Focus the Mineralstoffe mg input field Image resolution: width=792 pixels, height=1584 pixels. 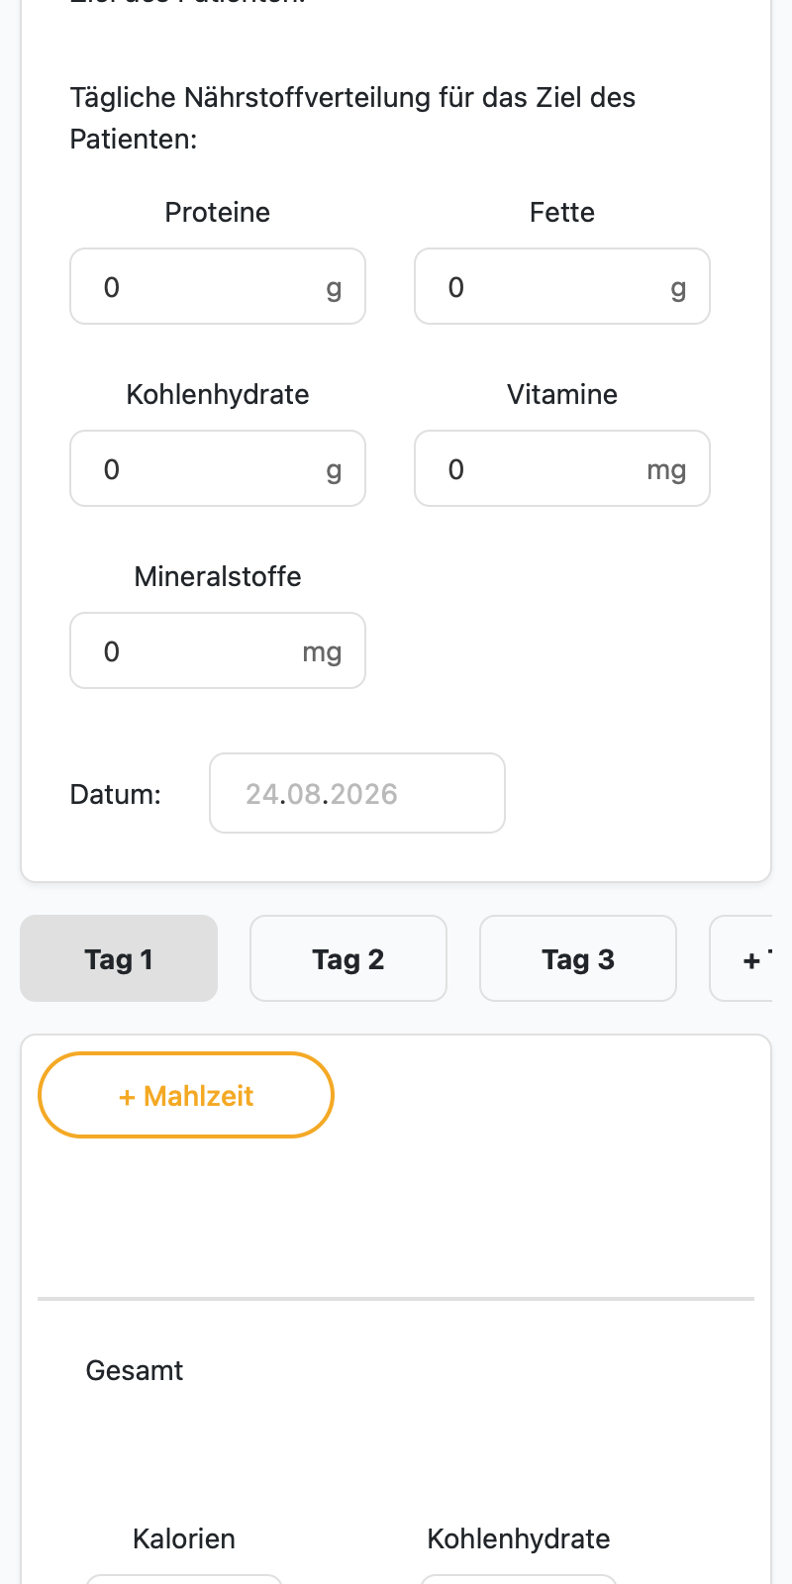pyautogui.click(x=218, y=650)
